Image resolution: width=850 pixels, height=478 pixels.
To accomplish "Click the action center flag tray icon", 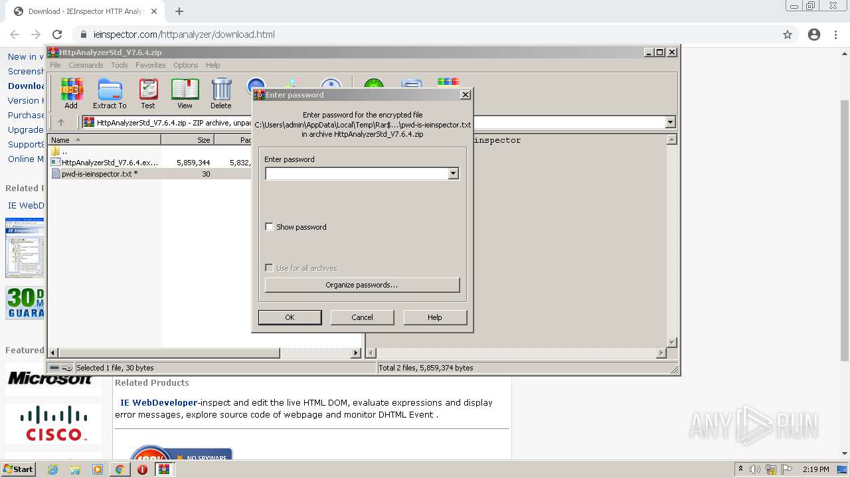I will click(787, 469).
